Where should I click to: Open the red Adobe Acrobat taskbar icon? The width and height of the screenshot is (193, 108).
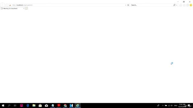pos(59,105)
